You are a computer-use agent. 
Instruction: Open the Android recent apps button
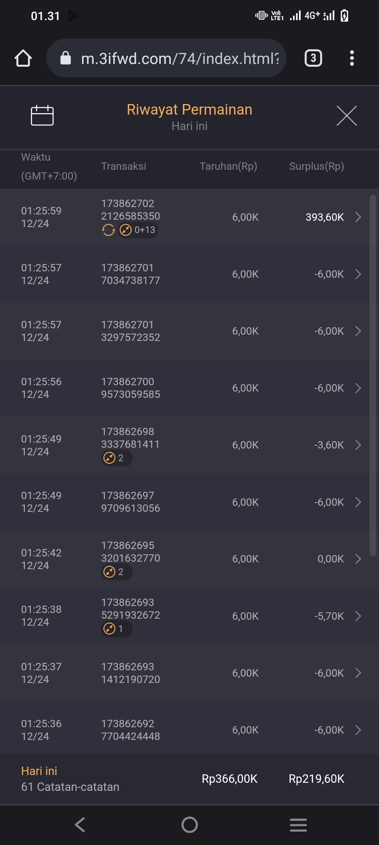[298, 825]
